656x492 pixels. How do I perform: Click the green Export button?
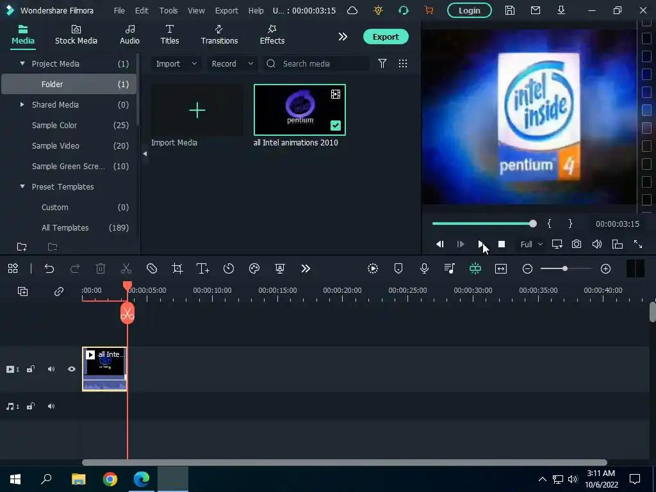[x=386, y=37]
